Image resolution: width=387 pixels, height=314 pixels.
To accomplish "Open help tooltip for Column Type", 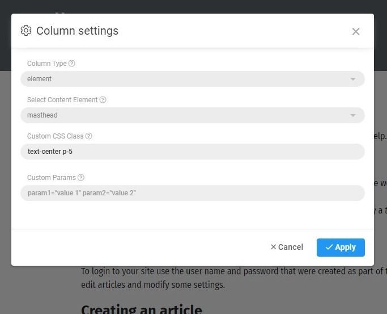I will coord(71,64).
